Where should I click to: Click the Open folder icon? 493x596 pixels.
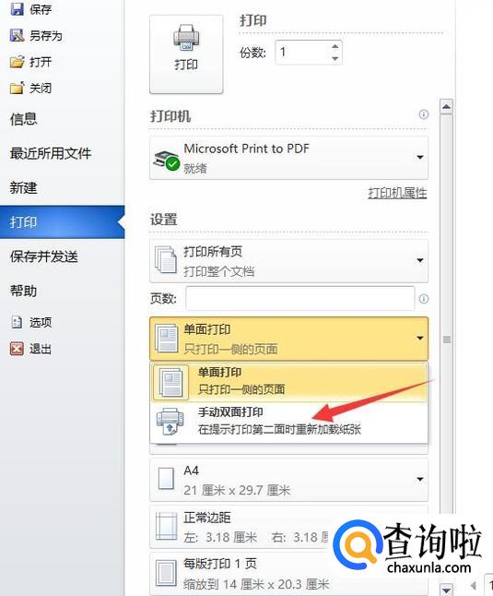[18, 62]
